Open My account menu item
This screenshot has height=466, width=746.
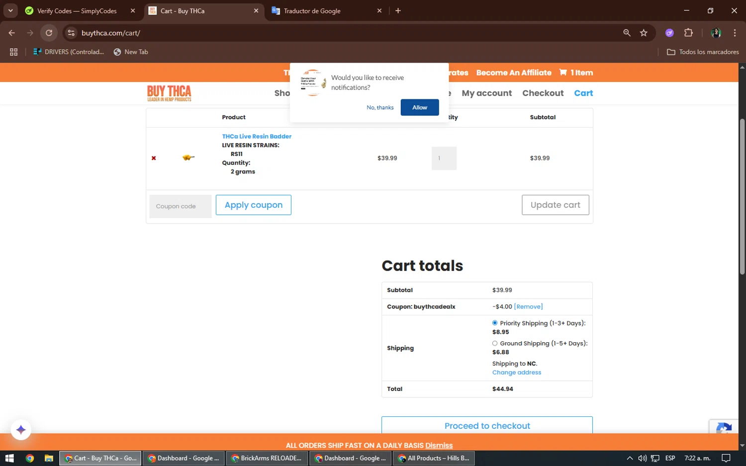[x=486, y=93]
